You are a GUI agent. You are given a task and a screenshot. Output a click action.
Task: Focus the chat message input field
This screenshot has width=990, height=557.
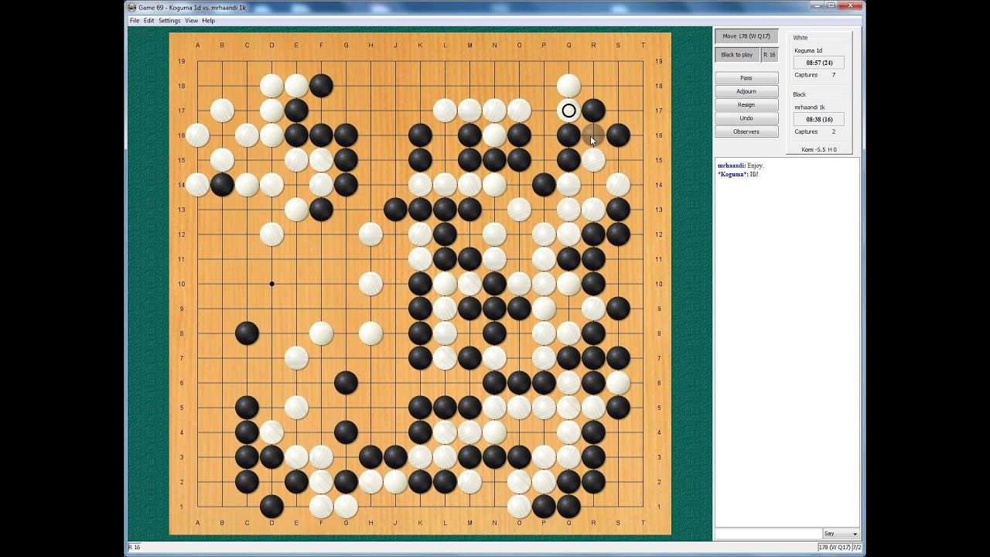click(x=767, y=534)
